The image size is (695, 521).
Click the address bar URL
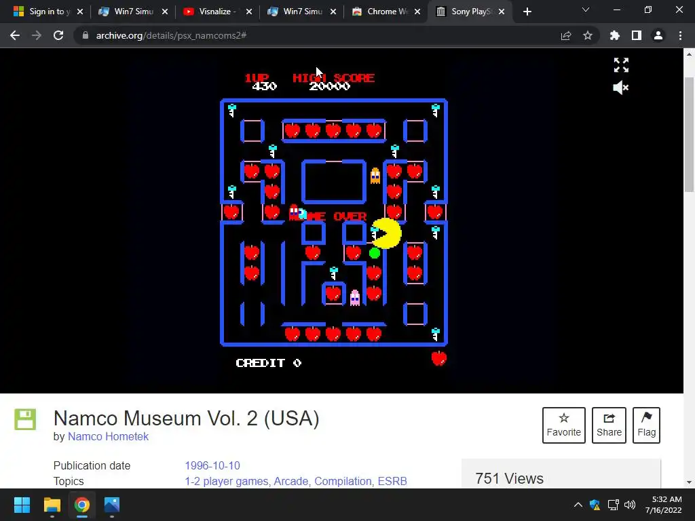[171, 35]
